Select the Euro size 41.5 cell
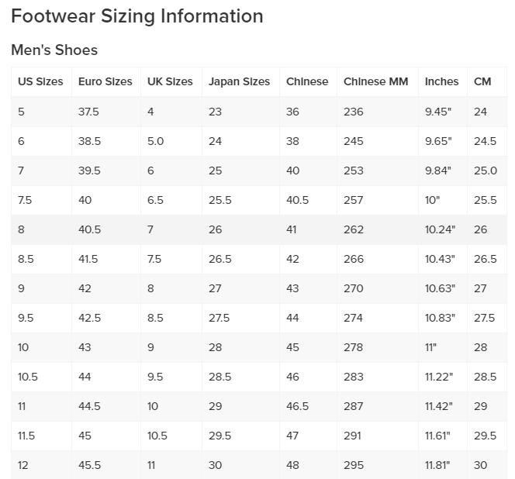 [88, 259]
